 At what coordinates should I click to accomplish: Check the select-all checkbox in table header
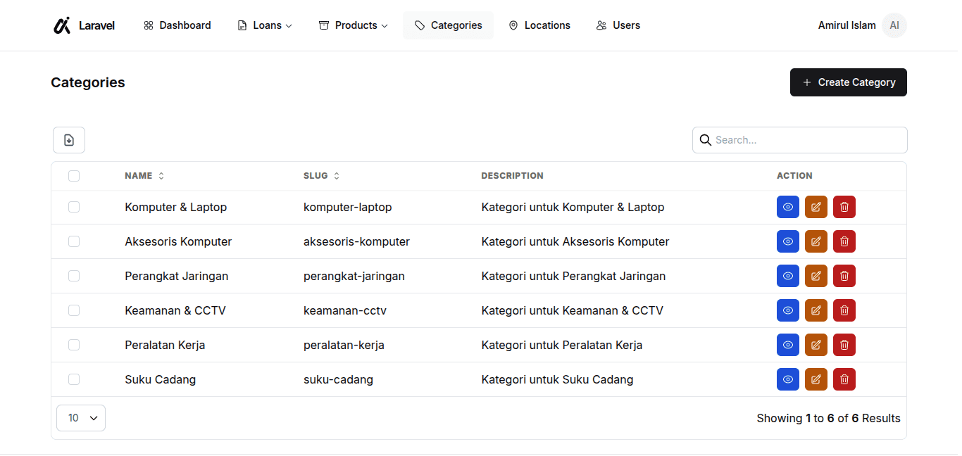click(74, 175)
